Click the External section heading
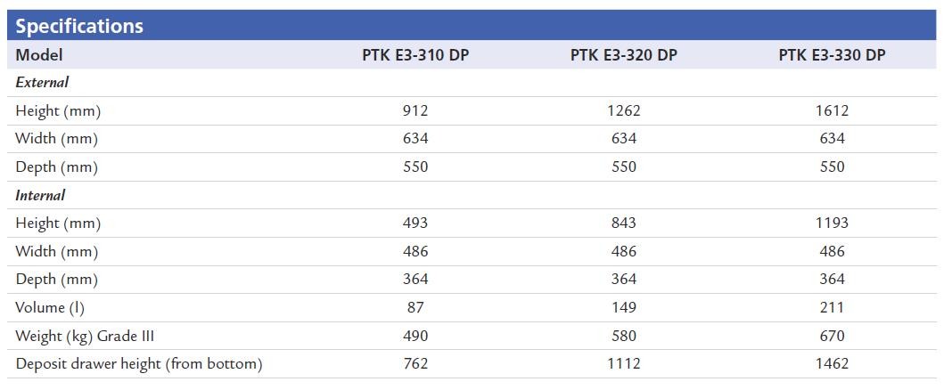The width and height of the screenshot is (952, 390). click(42, 83)
